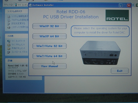Collapse the その他 panel header
The image size is (138, 103).
coord(17,36)
